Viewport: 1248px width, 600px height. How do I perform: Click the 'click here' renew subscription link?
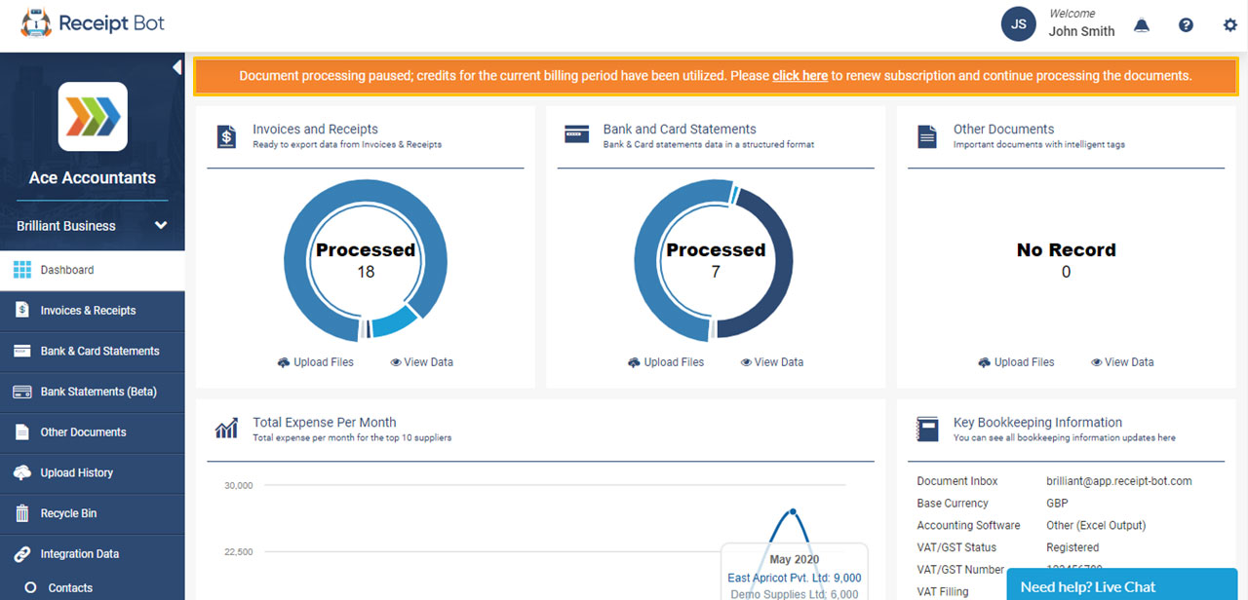(799, 76)
